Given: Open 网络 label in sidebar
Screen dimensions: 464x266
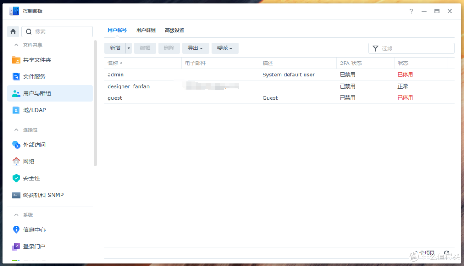Looking at the screenshot, I should click(x=29, y=162).
